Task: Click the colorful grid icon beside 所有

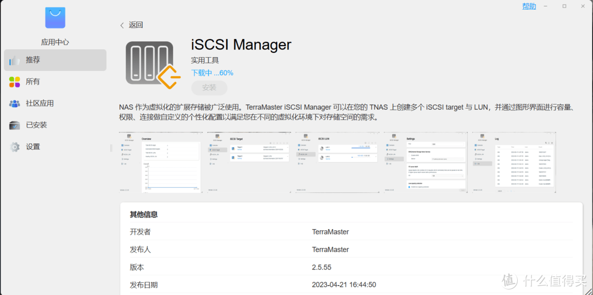Action: coord(14,82)
